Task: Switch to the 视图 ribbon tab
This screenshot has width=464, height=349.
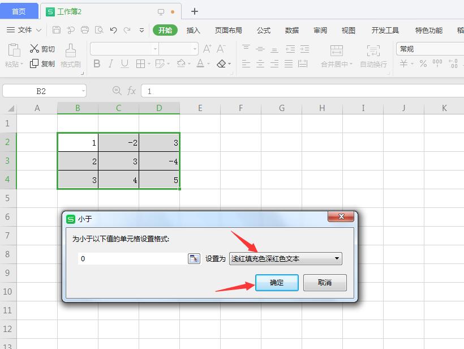Action: [x=349, y=30]
